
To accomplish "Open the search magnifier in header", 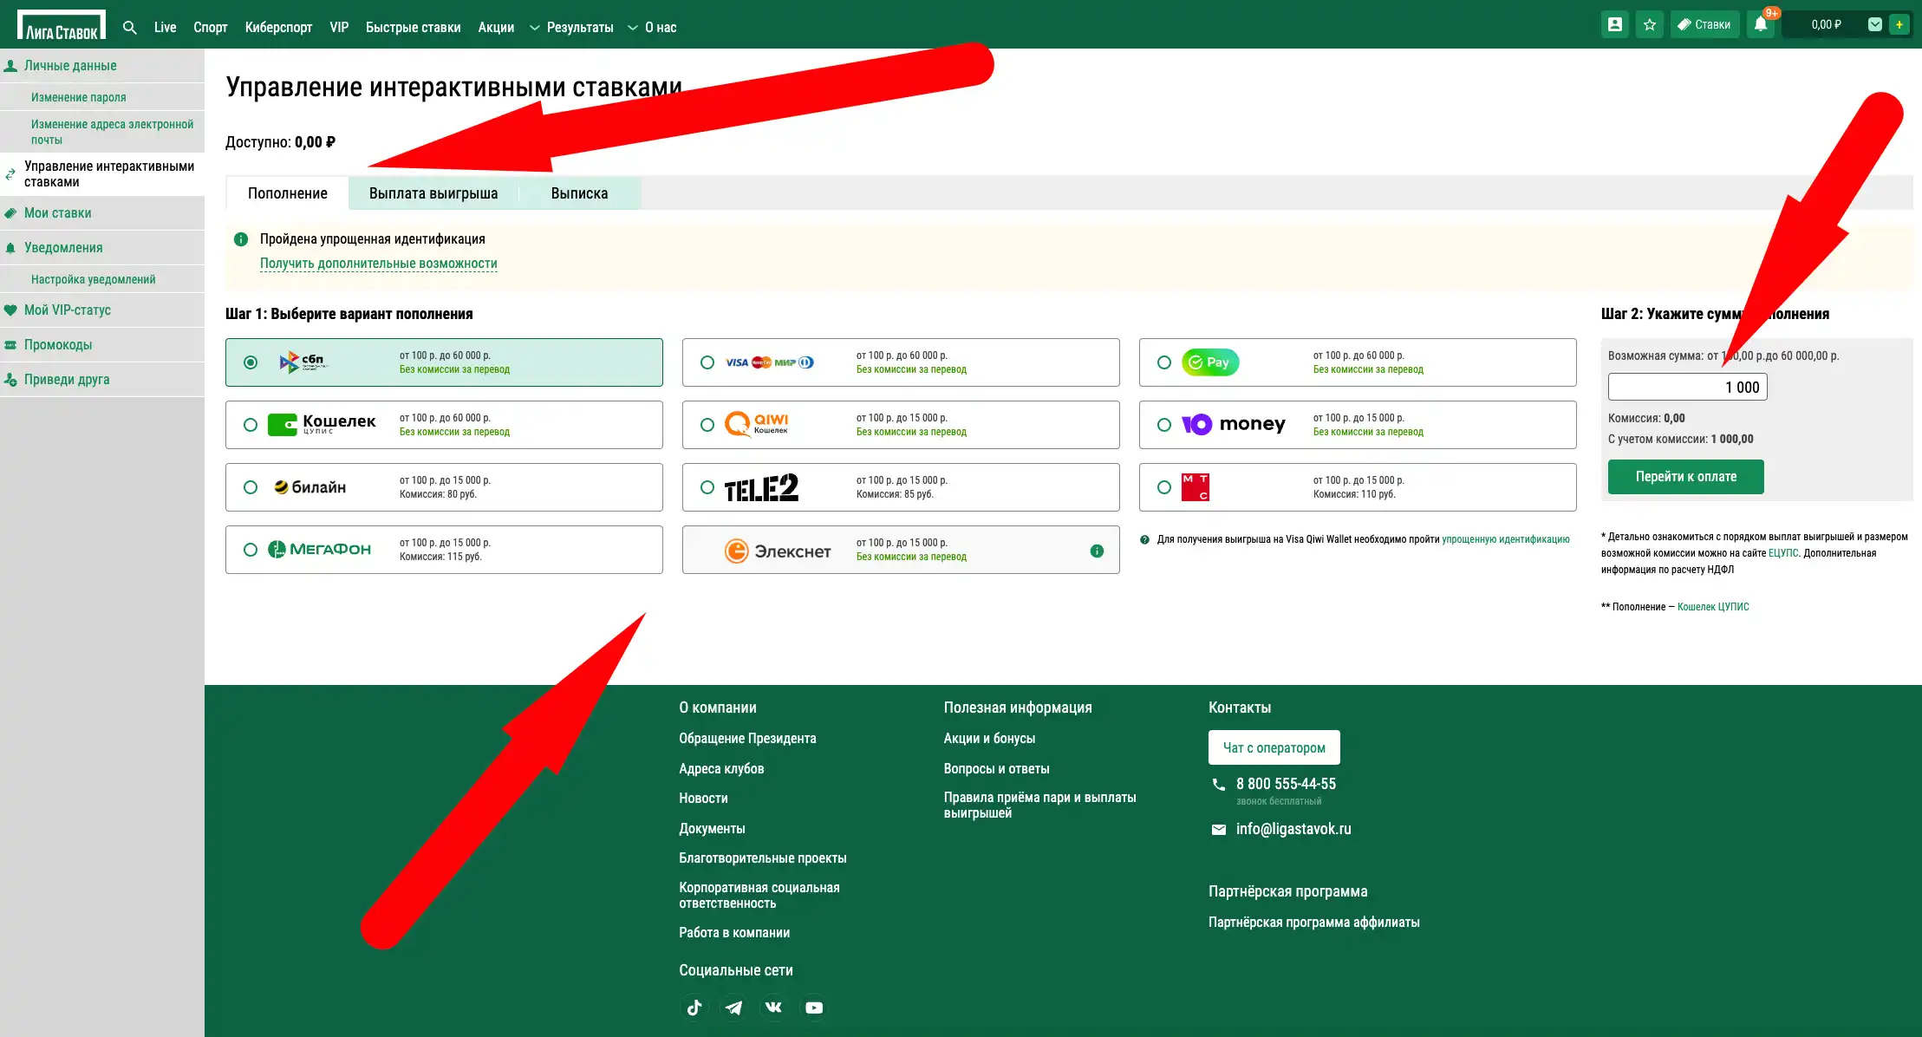I will click(x=130, y=27).
